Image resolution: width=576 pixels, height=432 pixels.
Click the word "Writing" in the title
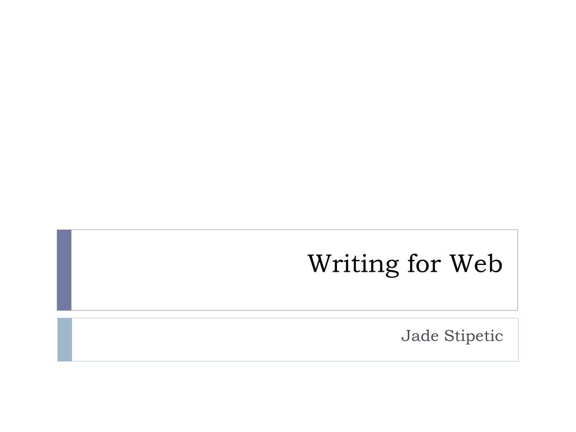pyautogui.click(x=353, y=264)
